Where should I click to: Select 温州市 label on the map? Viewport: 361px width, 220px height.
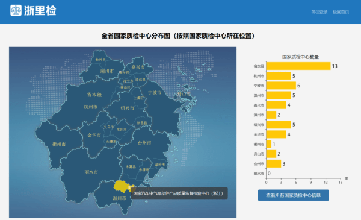(x=119, y=198)
